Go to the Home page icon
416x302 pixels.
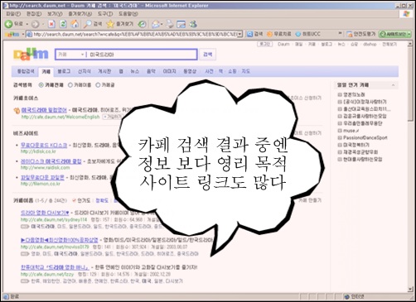(75, 24)
